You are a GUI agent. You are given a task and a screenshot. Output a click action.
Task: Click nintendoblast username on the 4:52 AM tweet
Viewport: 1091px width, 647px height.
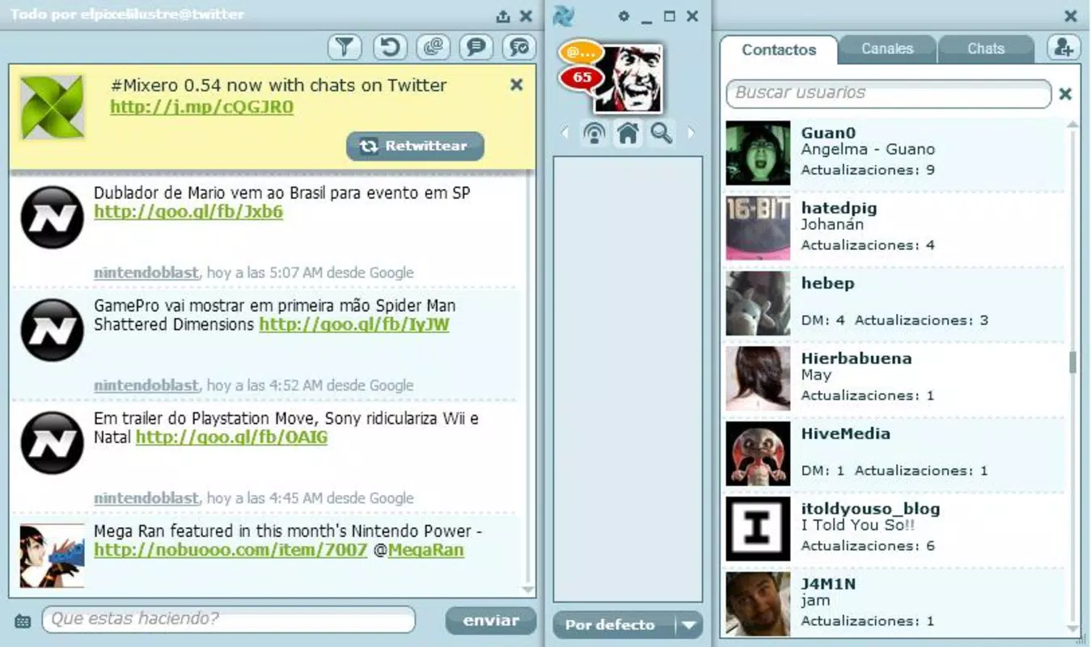[x=146, y=385]
